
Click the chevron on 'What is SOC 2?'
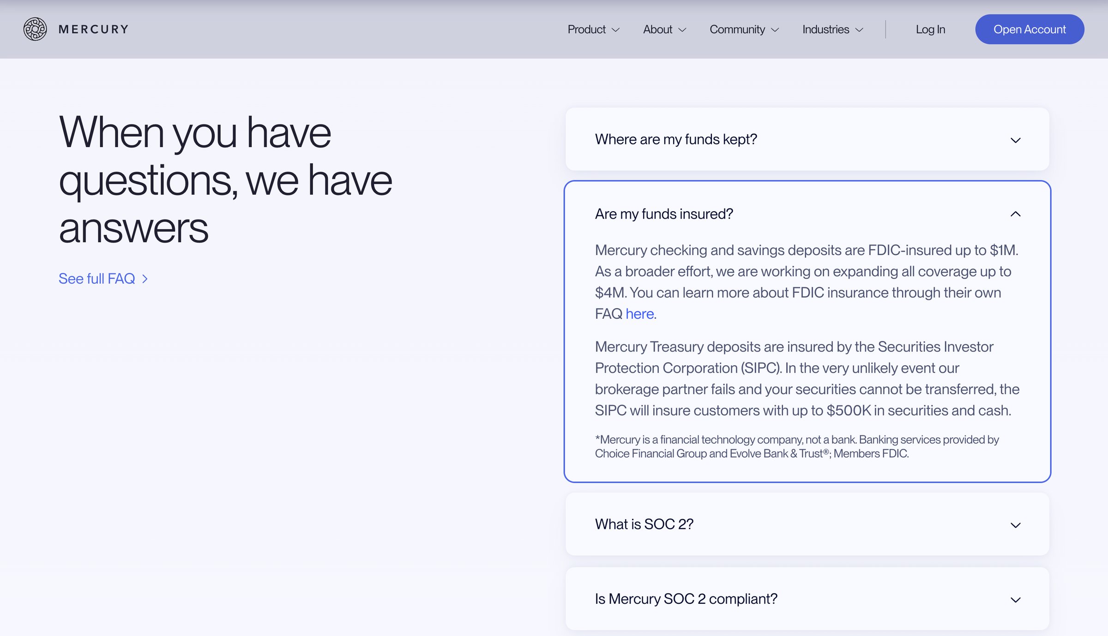pyautogui.click(x=1015, y=525)
